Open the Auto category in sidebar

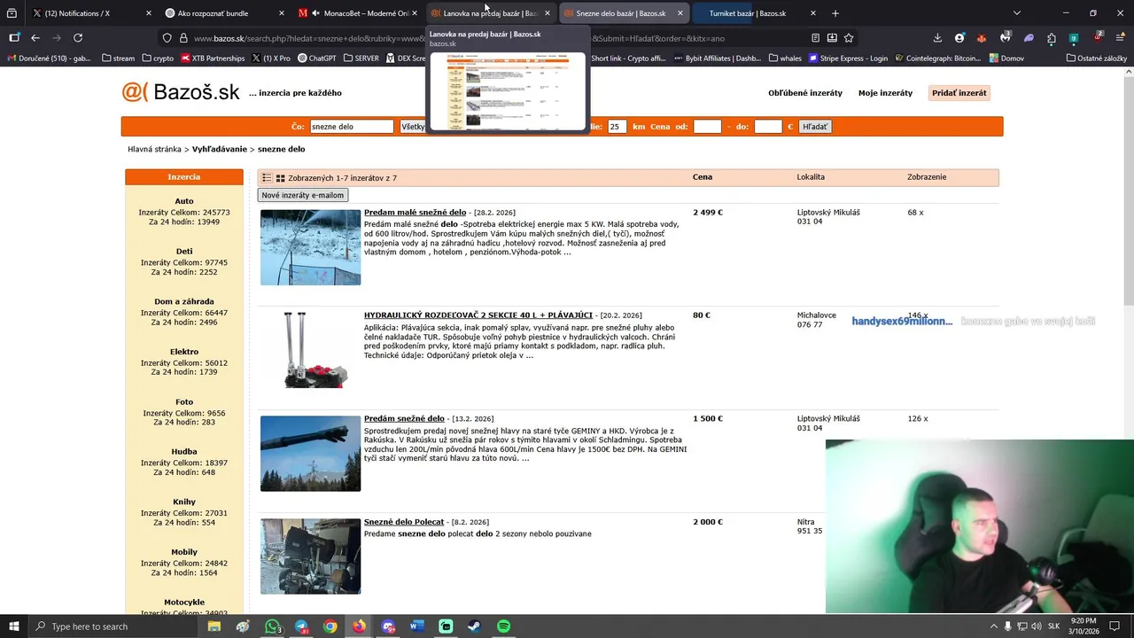point(184,201)
